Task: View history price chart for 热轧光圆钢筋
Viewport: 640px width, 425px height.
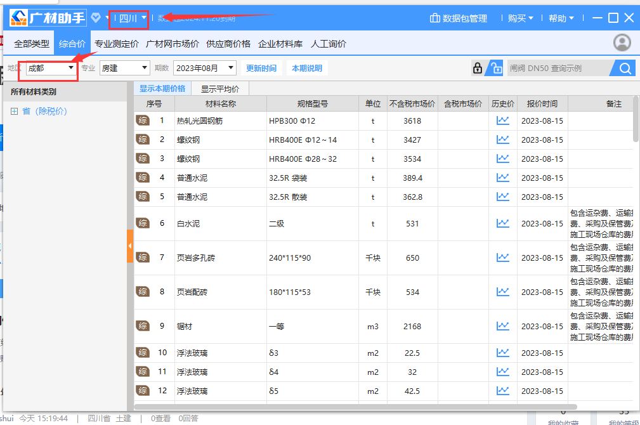Action: coord(503,121)
